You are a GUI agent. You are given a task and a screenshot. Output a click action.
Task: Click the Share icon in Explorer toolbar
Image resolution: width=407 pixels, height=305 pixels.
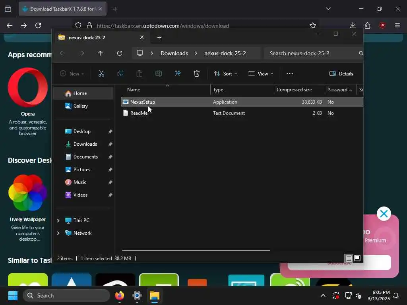coord(178,73)
